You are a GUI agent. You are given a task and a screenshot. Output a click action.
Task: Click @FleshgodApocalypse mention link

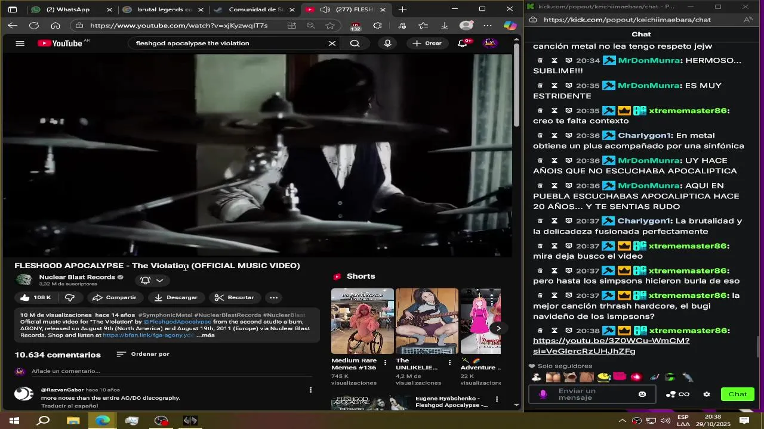[177, 322]
